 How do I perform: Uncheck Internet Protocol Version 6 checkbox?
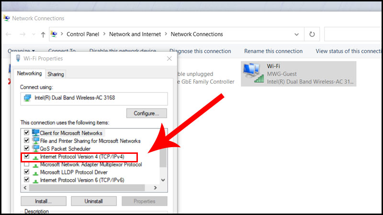point(27,180)
